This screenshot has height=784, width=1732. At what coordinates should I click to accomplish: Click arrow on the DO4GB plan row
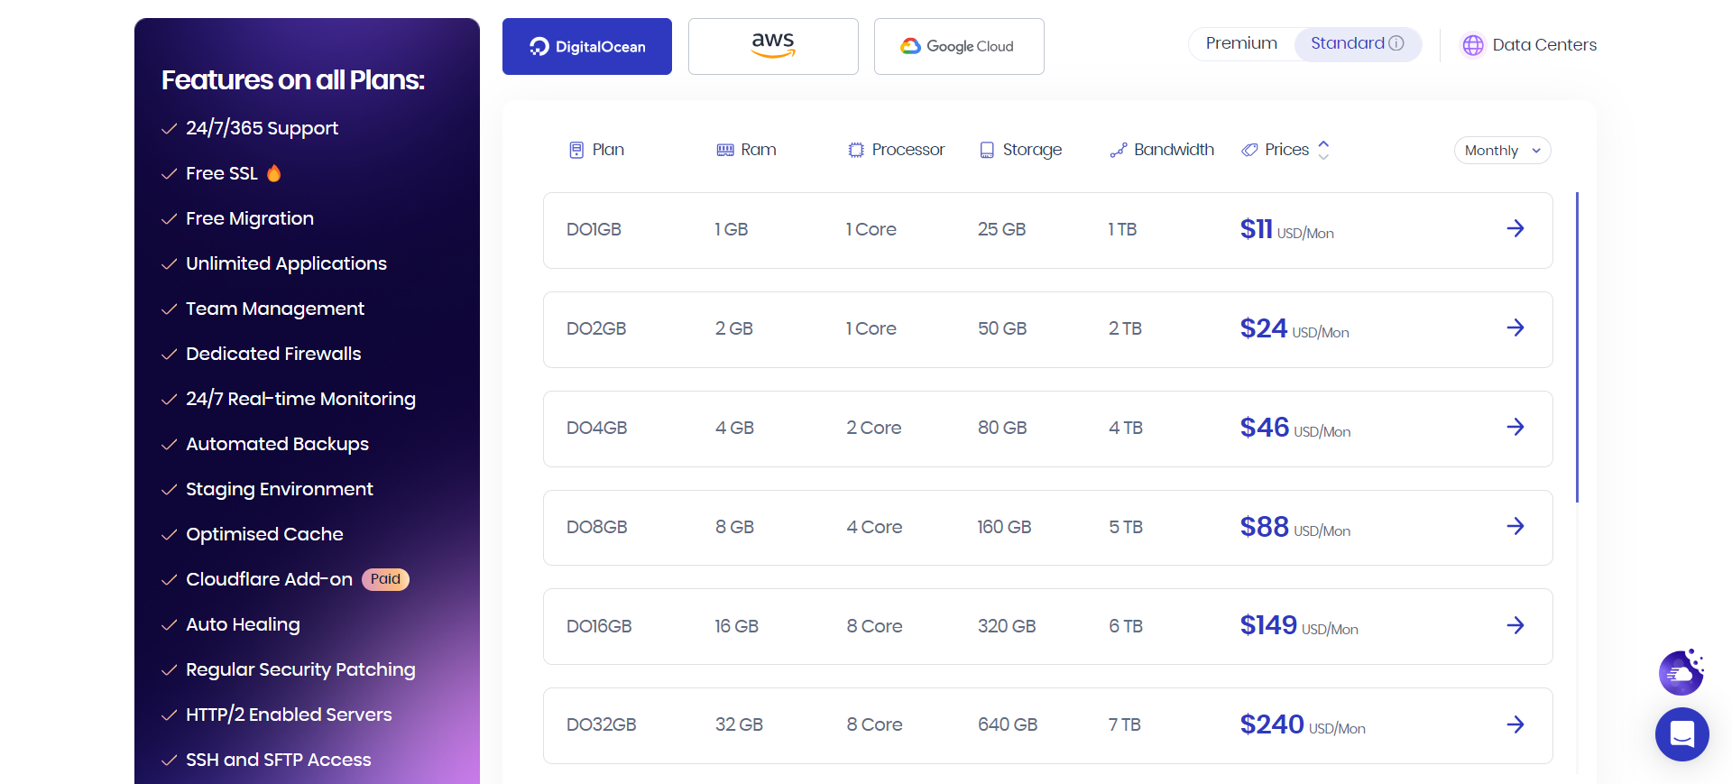click(1515, 427)
